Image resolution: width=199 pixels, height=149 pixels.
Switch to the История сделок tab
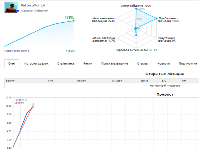[x=36, y=64]
